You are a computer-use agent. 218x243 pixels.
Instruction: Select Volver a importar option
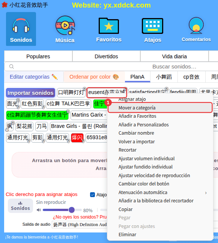click(x=160, y=141)
